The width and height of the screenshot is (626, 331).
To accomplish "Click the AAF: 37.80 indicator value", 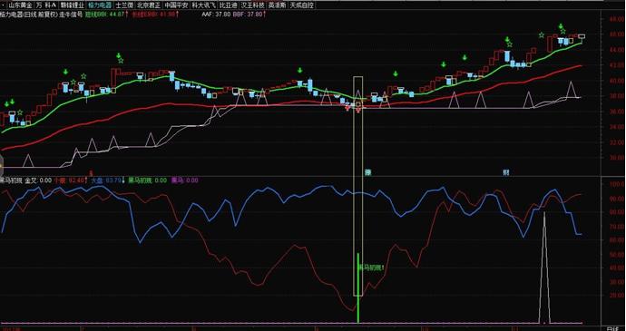I will point(217,14).
